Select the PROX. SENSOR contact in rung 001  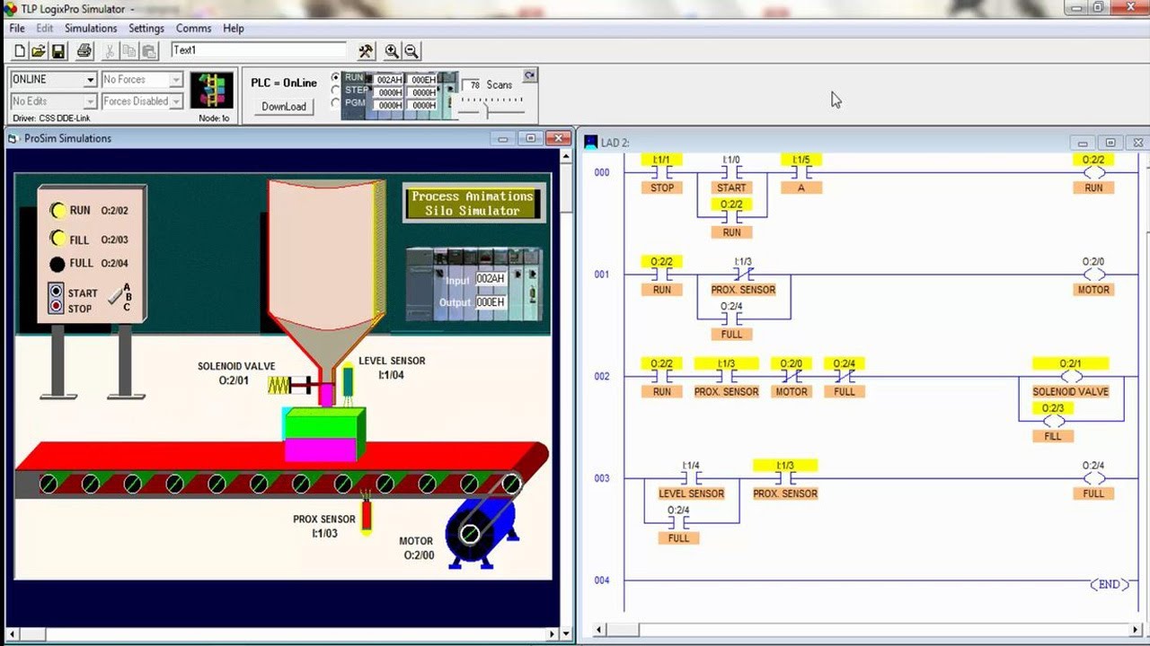pos(743,275)
